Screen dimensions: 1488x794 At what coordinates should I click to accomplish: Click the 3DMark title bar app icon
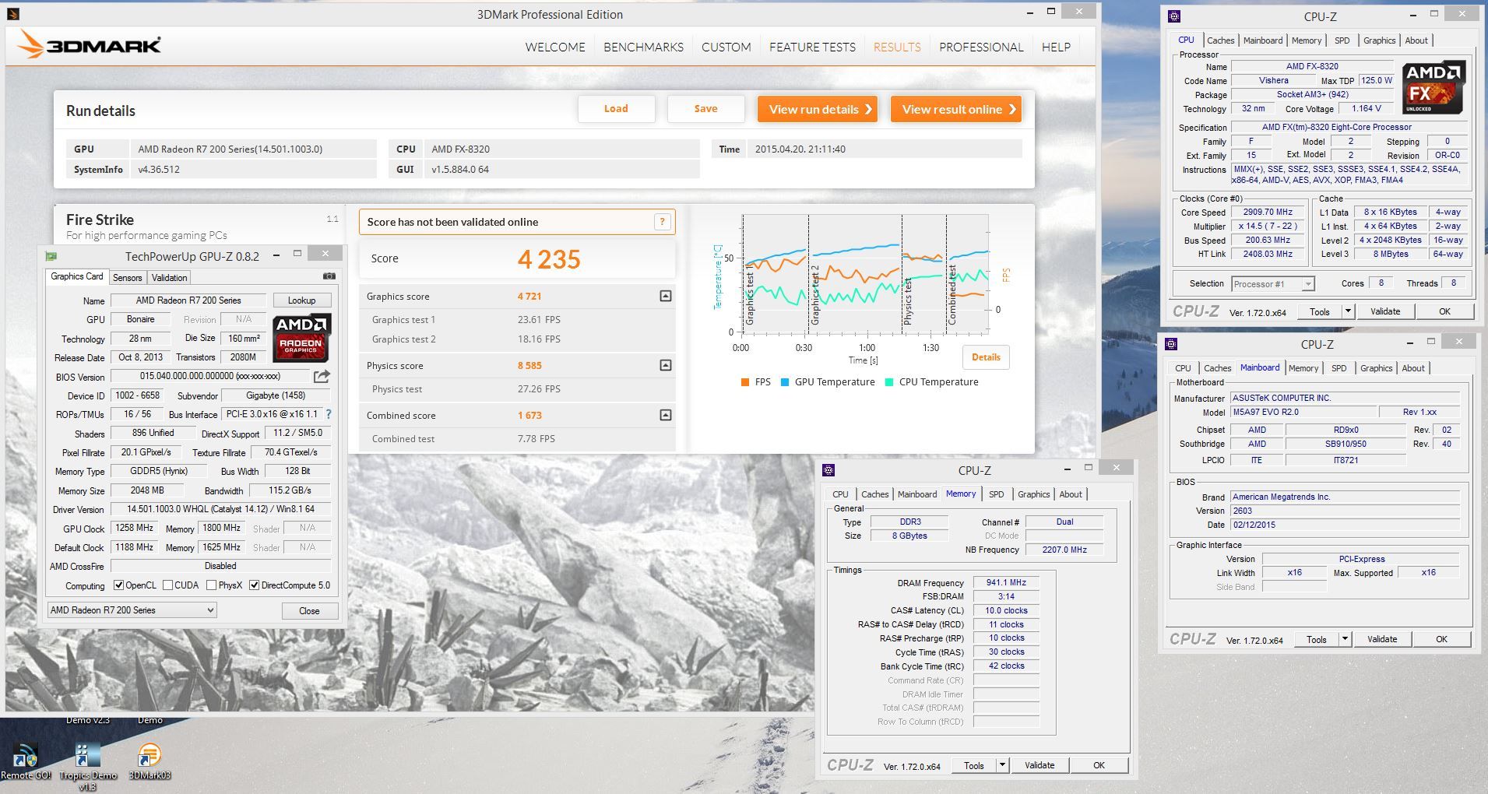point(12,14)
